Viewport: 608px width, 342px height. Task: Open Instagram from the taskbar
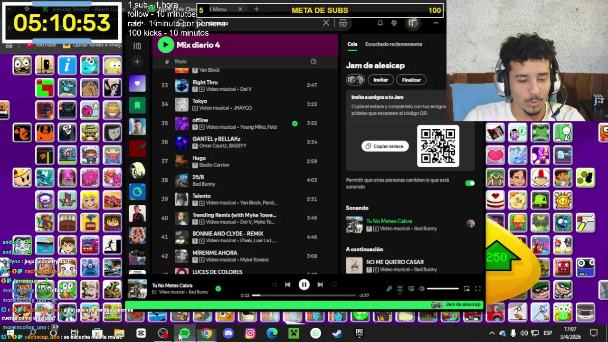click(x=250, y=333)
